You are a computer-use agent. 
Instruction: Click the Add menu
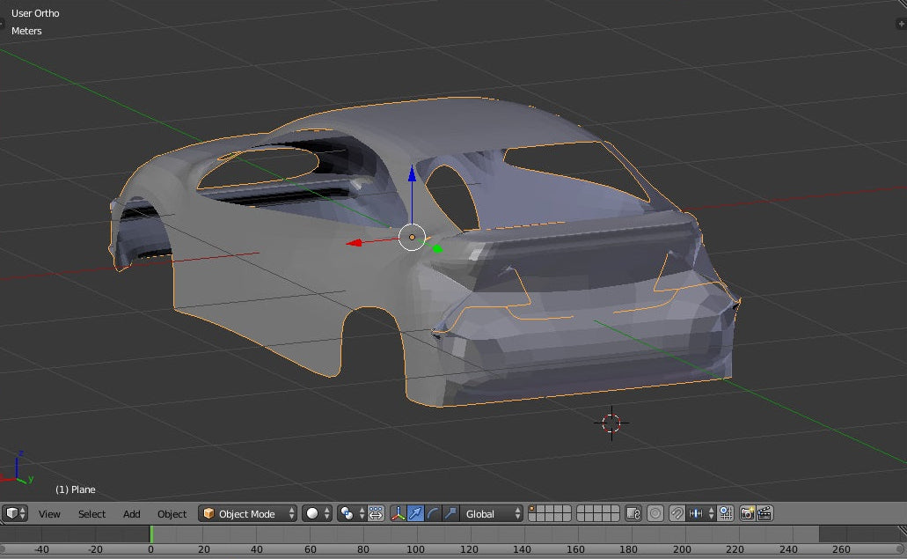tap(132, 514)
